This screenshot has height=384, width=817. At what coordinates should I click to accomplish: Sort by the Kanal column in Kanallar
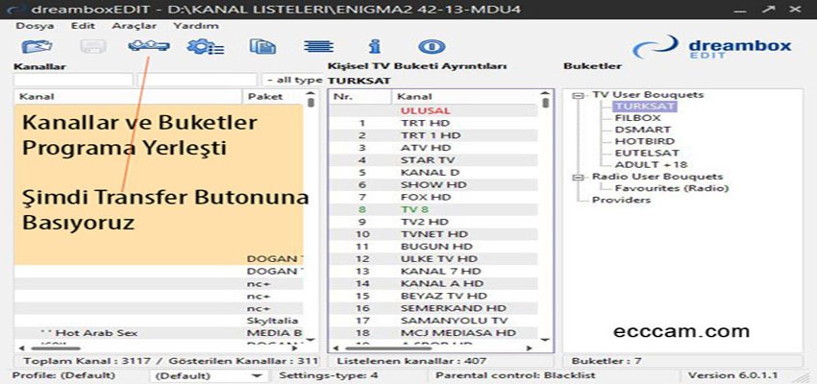[128, 96]
